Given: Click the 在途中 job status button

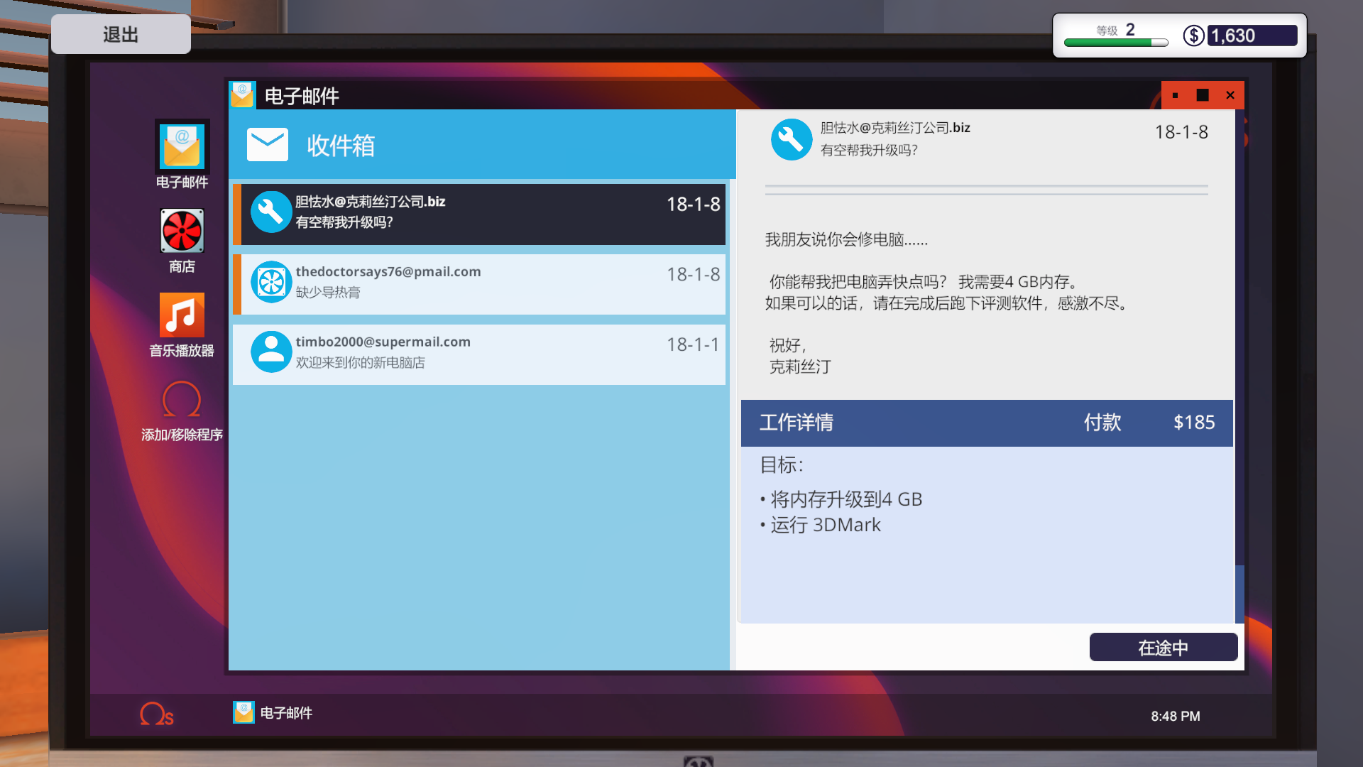Looking at the screenshot, I should tap(1164, 648).
